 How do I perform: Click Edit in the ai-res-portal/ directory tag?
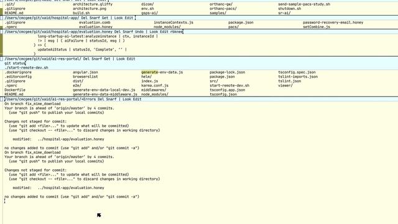pyautogui.click(x=131, y=59)
